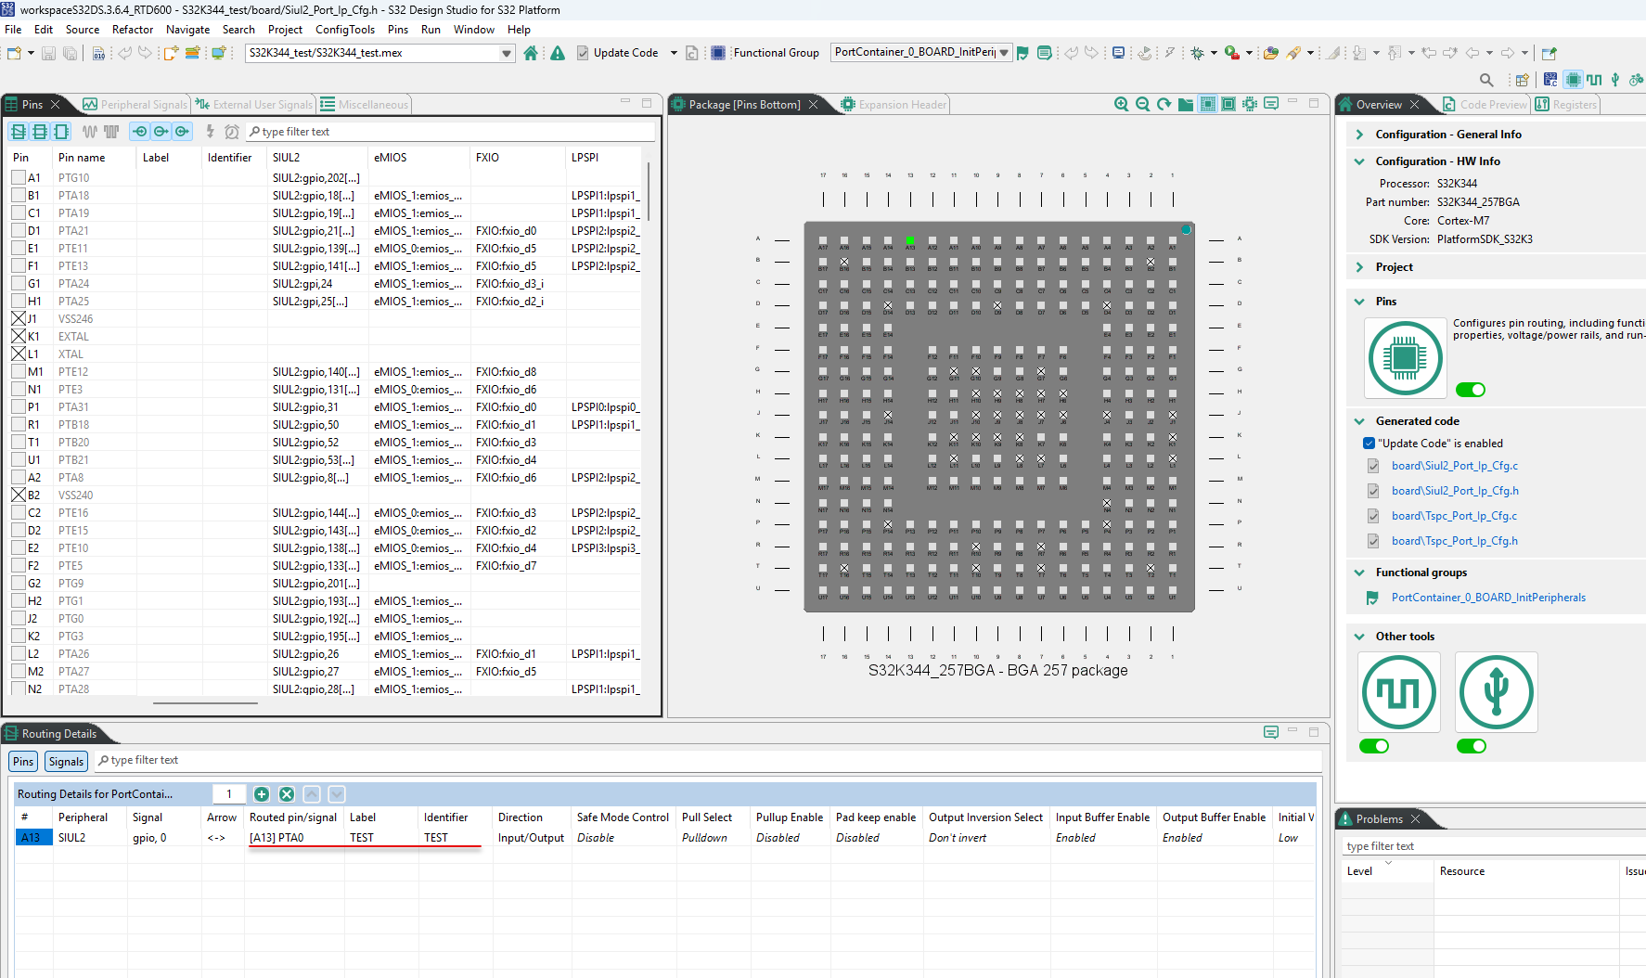Expand the Project section in Overview
The image size is (1646, 978).
1359,267
